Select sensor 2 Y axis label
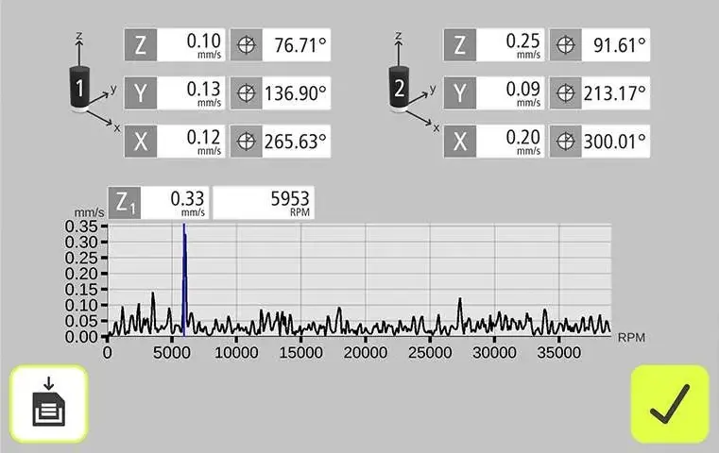 point(459,93)
